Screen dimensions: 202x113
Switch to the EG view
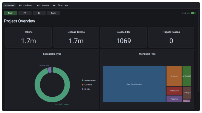[x=25, y=13]
